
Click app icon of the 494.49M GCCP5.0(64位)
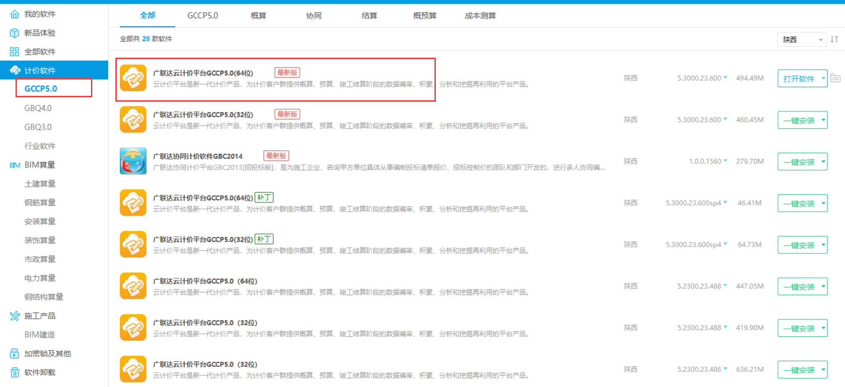click(x=133, y=78)
